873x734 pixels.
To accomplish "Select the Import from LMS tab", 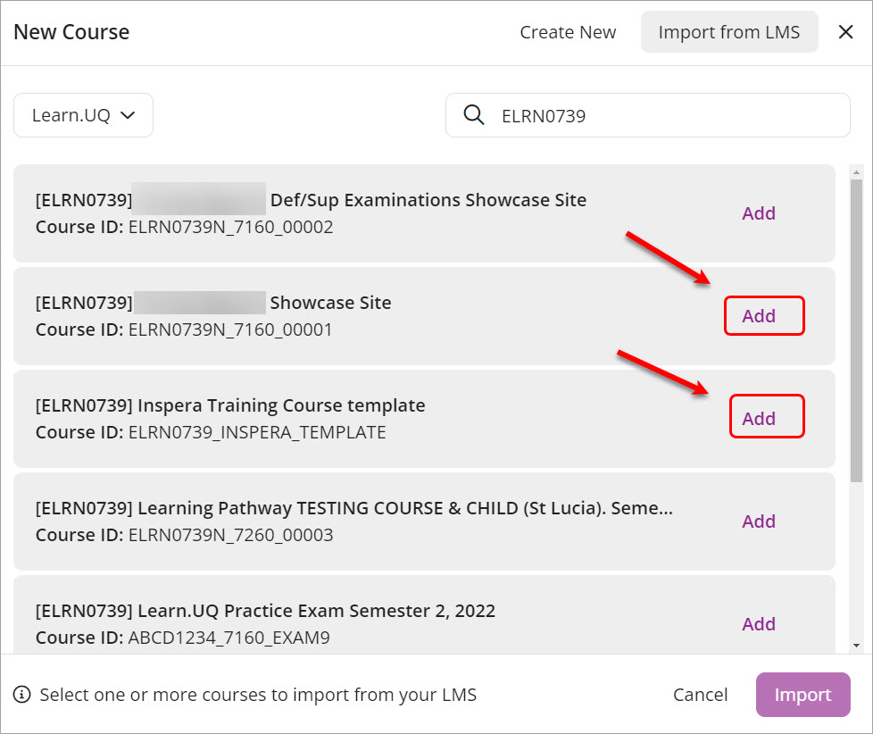I will pos(728,32).
